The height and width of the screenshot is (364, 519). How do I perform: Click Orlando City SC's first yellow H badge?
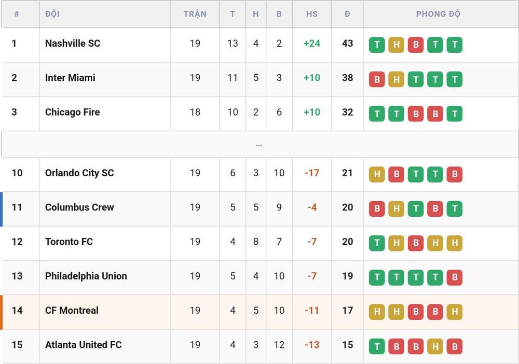pos(377,175)
